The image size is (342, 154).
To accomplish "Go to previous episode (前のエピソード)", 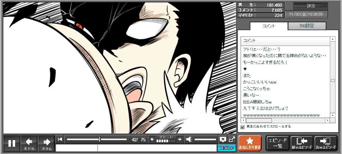I will 301,143.
